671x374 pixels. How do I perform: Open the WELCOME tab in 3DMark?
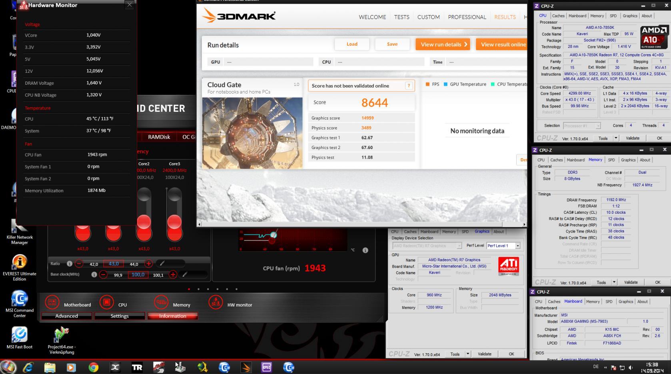point(372,17)
